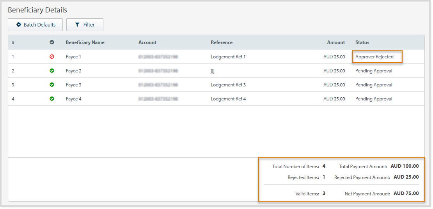Click the gear icon in Batch Defaults
The height and width of the screenshot is (209, 433).
tap(19, 25)
